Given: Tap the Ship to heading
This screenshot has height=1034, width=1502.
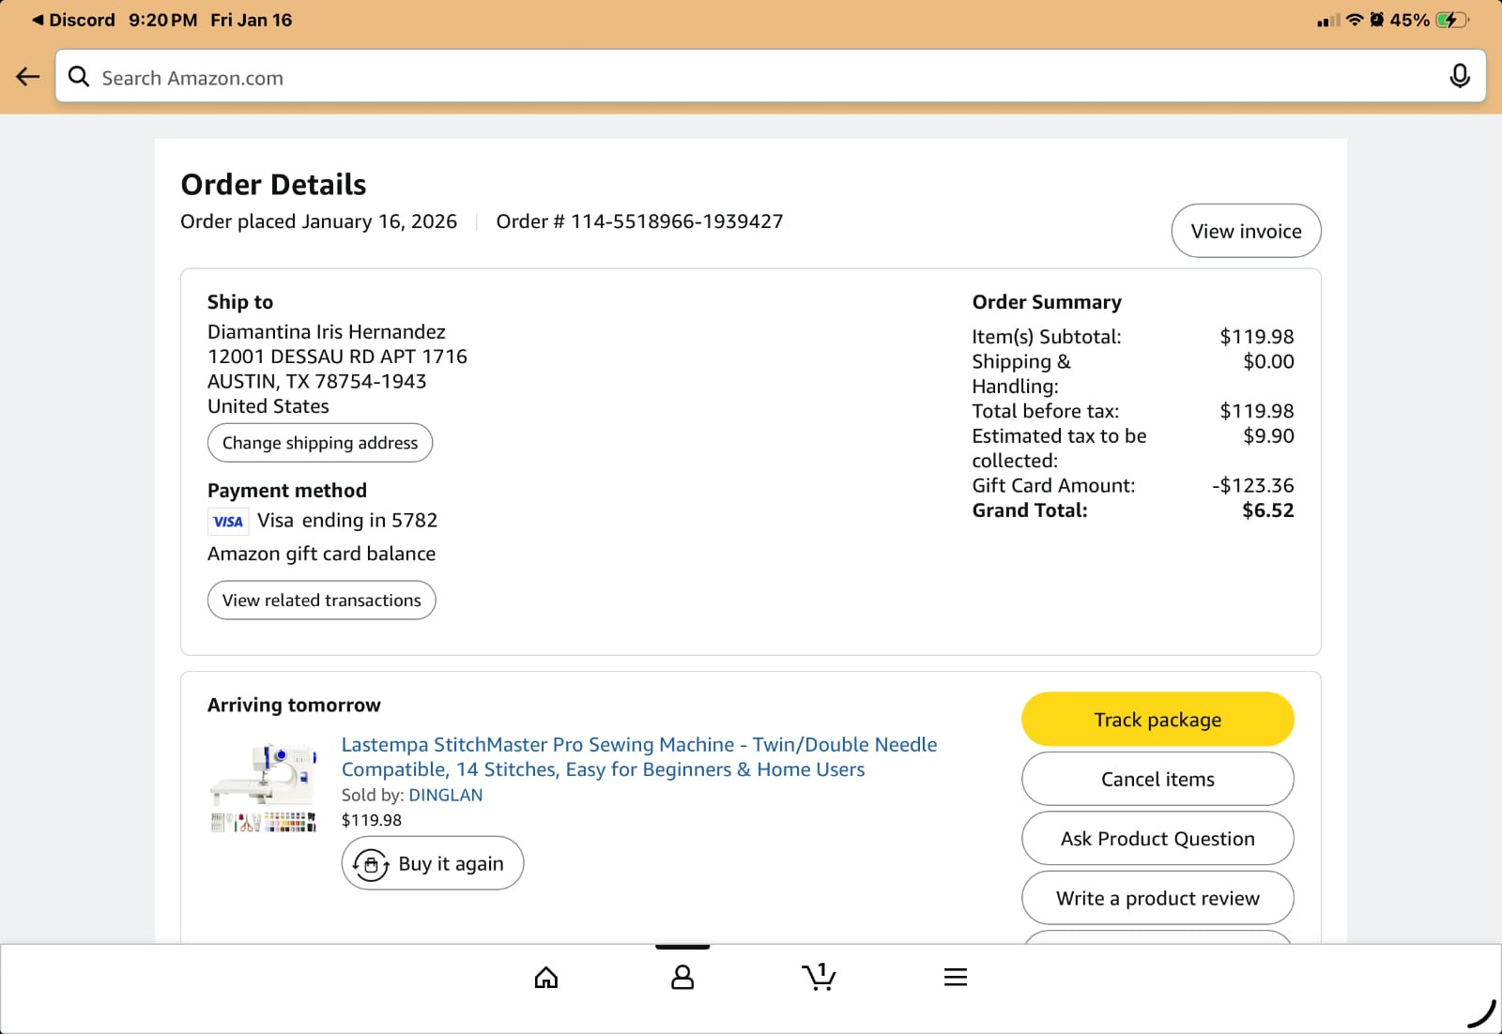Looking at the screenshot, I should (240, 302).
